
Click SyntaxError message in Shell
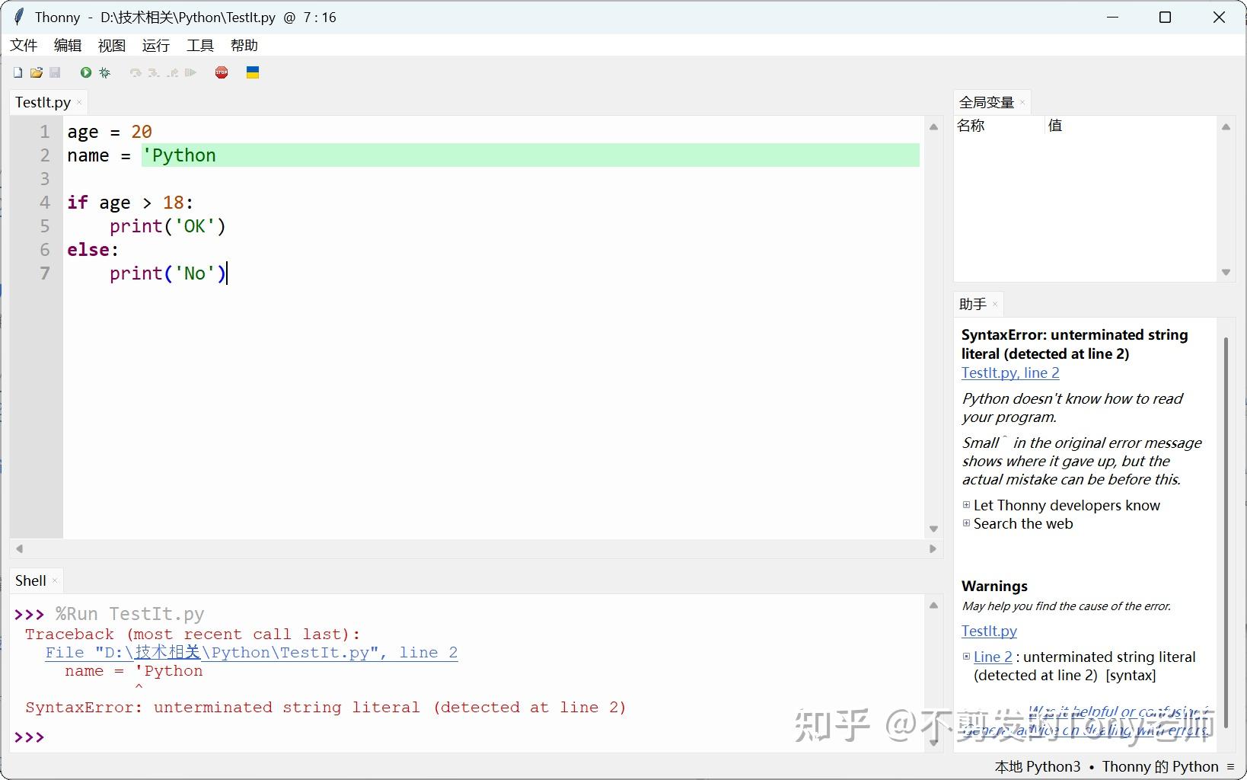click(x=326, y=708)
